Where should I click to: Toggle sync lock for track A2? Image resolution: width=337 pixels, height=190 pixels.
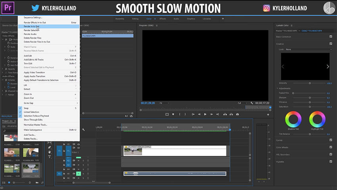coord(74,160)
